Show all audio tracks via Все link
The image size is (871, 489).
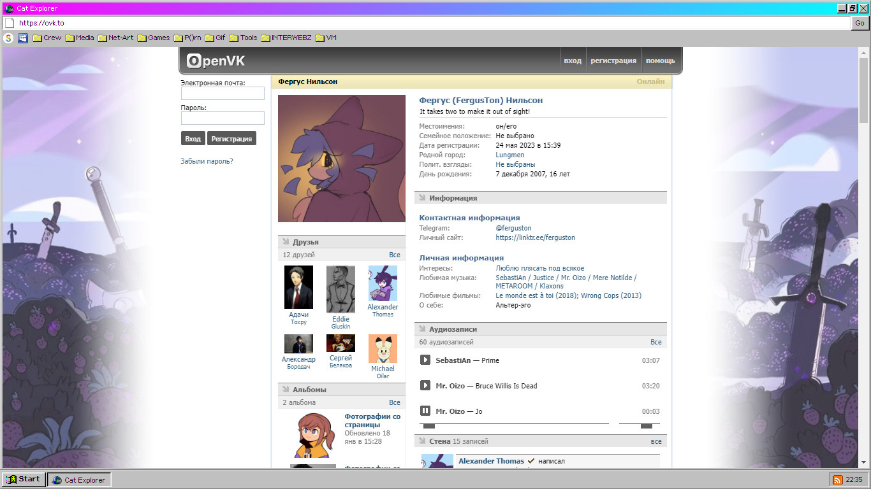pyautogui.click(x=656, y=342)
